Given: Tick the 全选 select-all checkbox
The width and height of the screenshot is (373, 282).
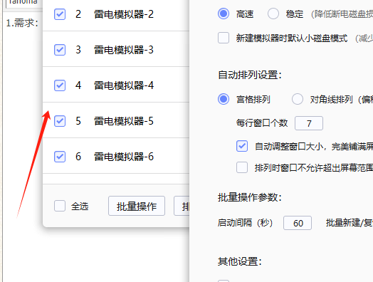Looking at the screenshot, I should (60, 206).
